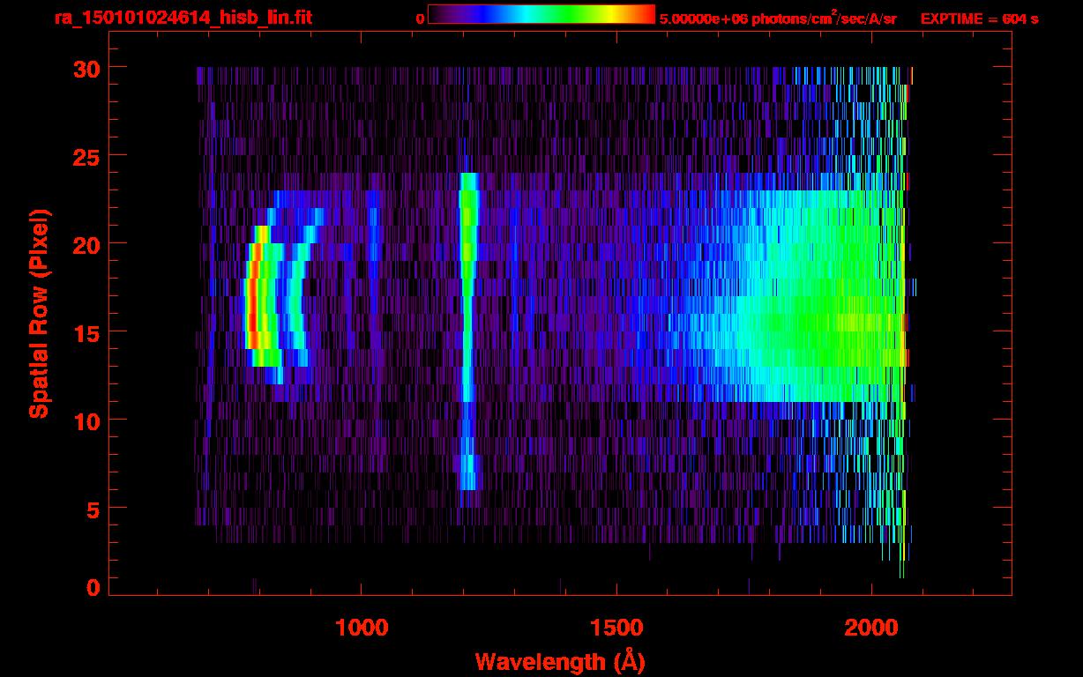Click the rainbow color scale bar

pos(541,15)
